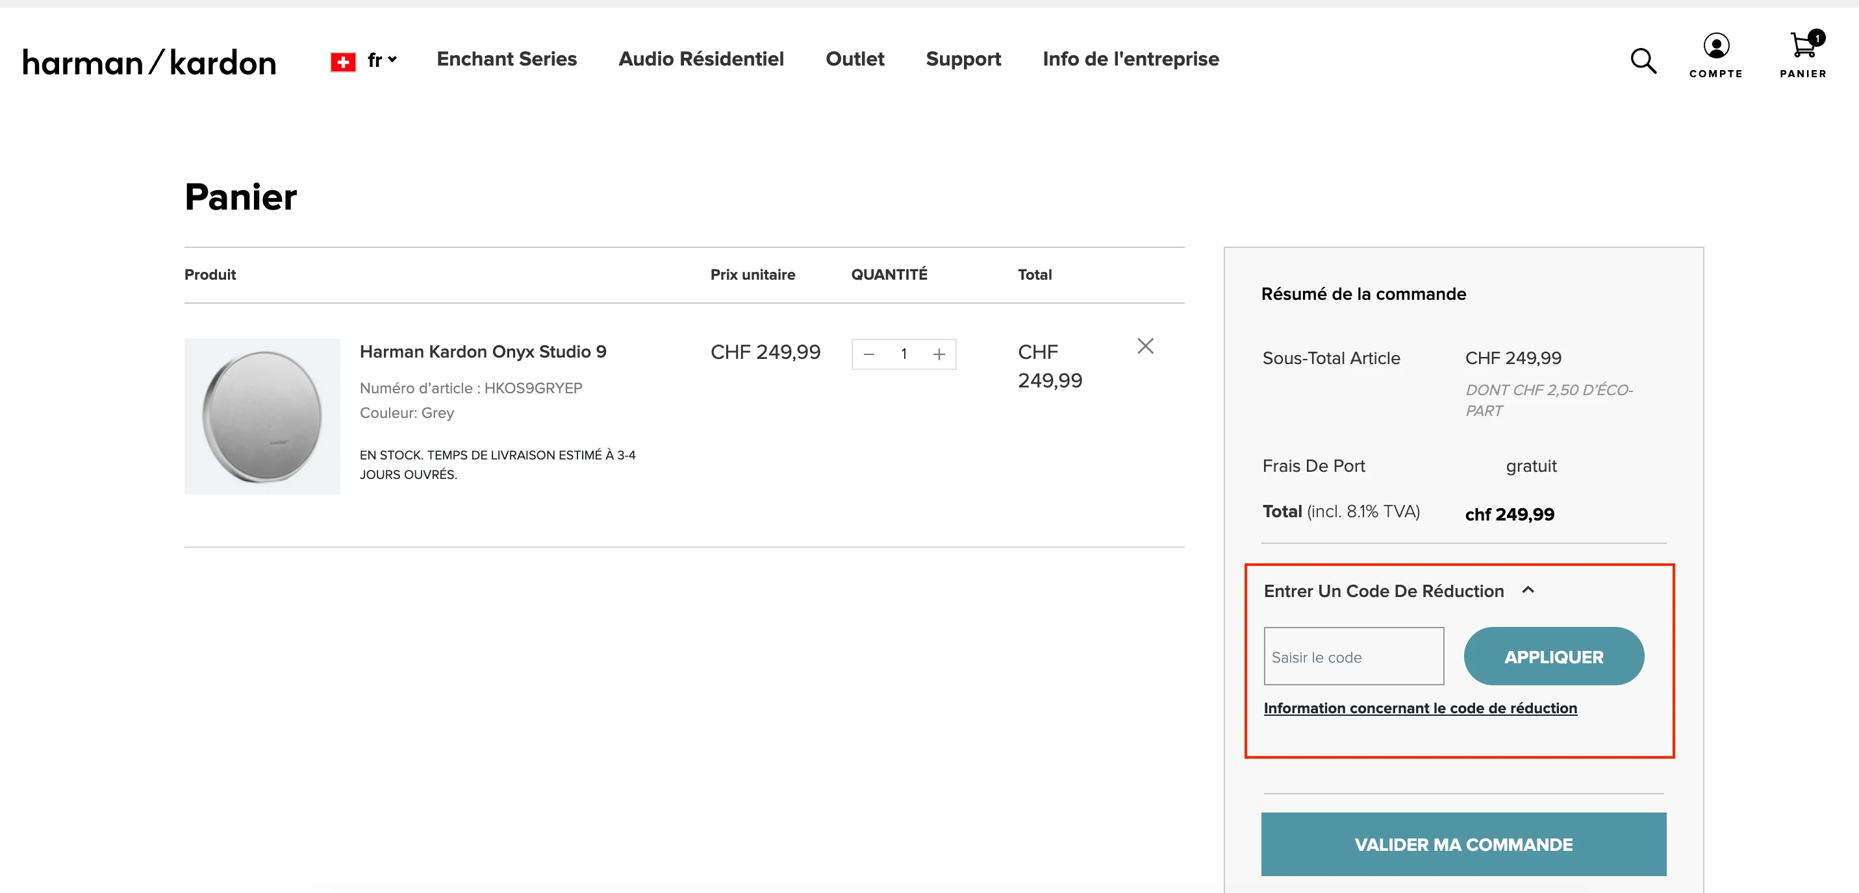Screen dimensions: 1859x893
Task: Open the Enchant Series menu
Action: tap(507, 59)
